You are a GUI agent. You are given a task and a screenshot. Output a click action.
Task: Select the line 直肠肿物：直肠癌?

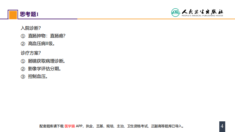click(x=47, y=36)
